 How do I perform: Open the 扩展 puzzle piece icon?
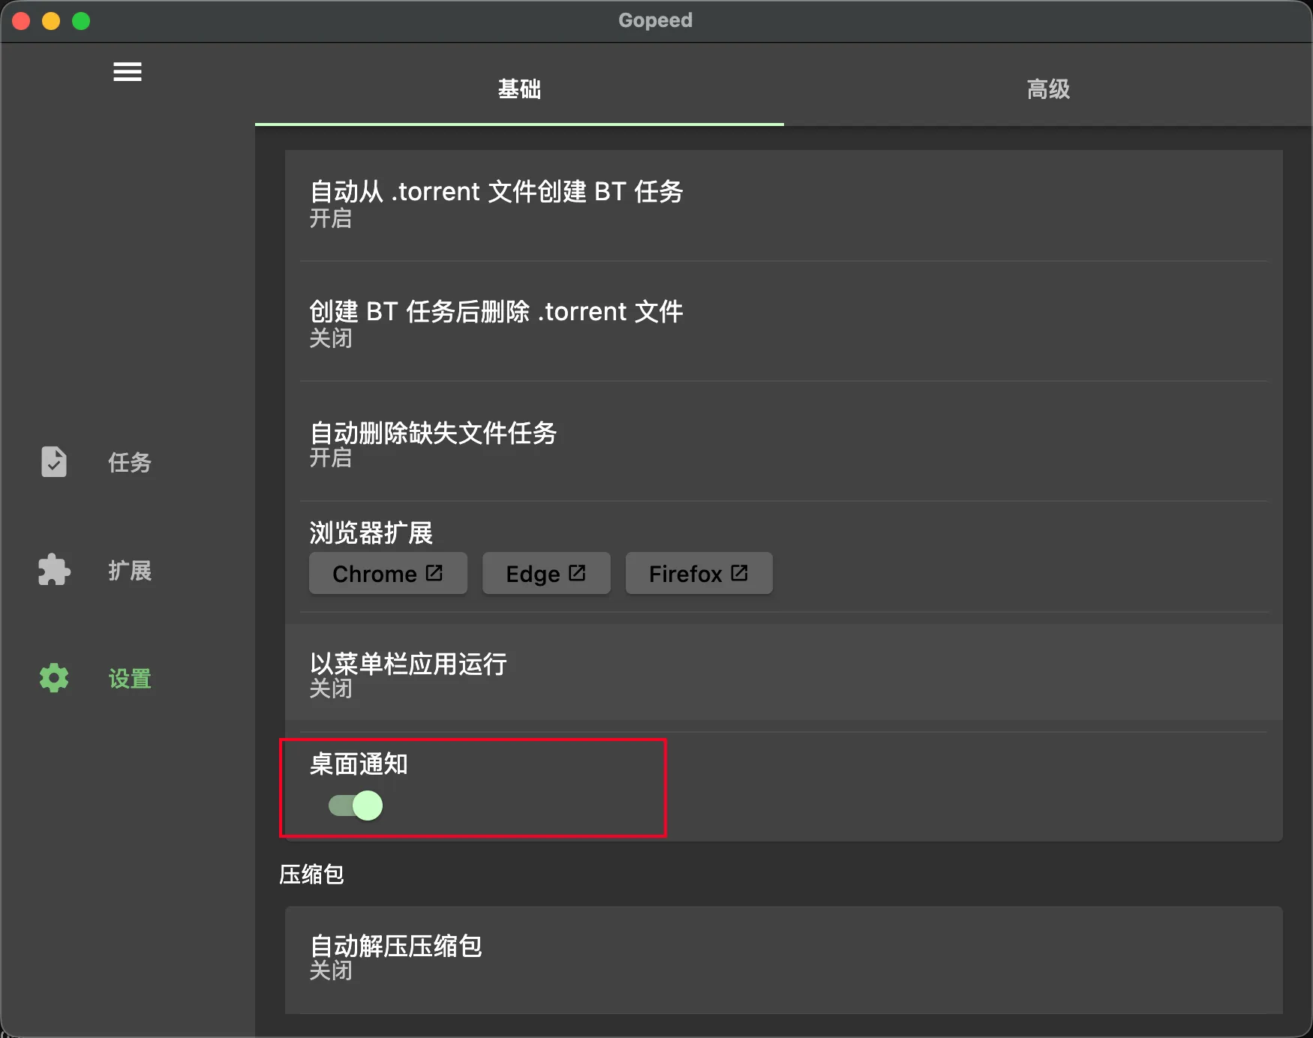pyautogui.click(x=54, y=570)
